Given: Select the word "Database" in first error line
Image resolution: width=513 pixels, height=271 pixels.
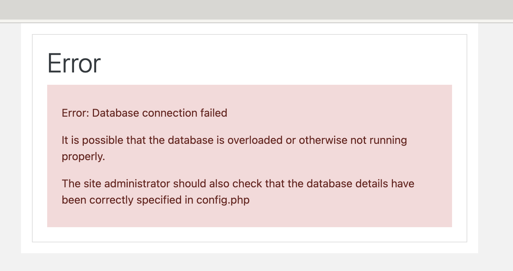Looking at the screenshot, I should click(x=115, y=113).
